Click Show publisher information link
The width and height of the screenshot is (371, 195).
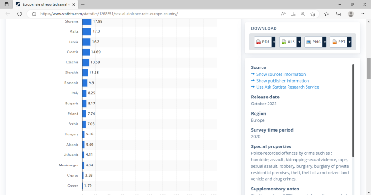pos(282,81)
